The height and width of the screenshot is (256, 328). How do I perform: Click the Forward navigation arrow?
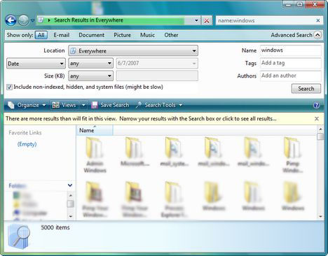click(x=24, y=20)
